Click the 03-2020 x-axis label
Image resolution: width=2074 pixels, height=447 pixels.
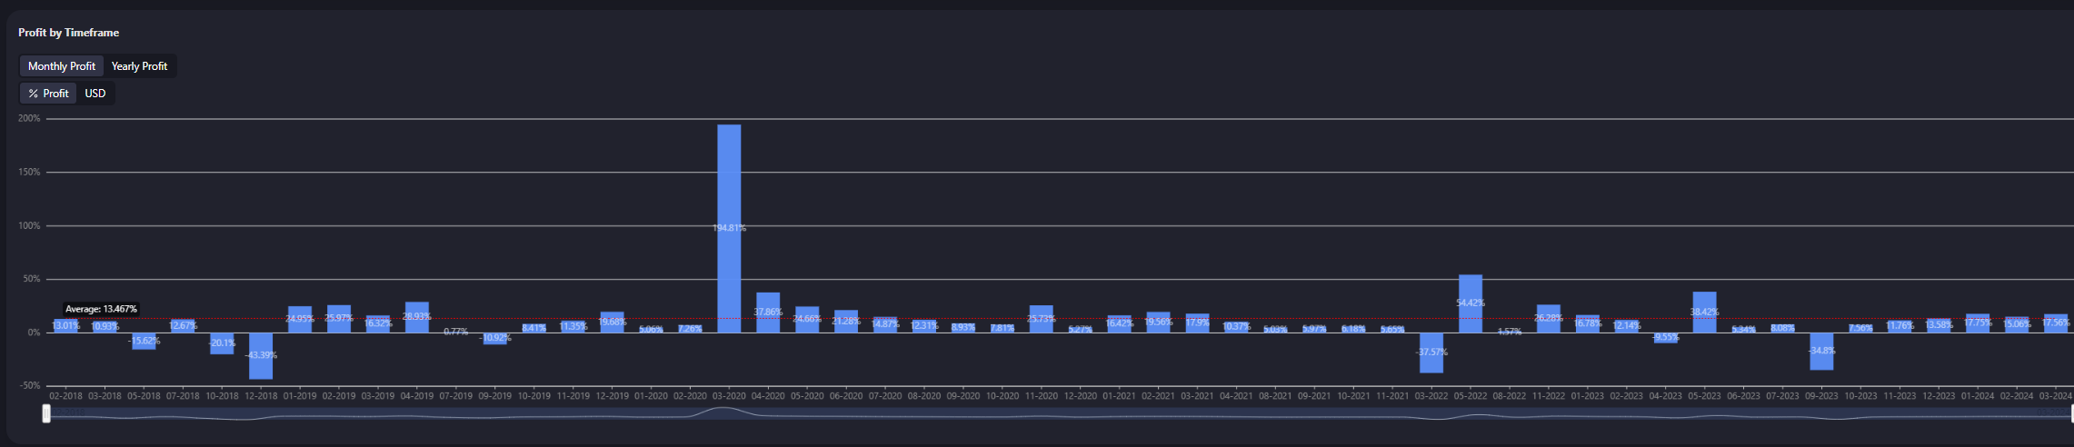pos(729,396)
